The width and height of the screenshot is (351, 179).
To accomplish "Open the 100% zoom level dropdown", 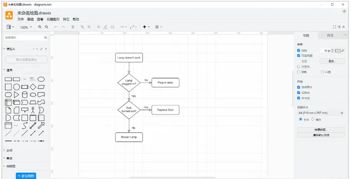I will (x=26, y=27).
